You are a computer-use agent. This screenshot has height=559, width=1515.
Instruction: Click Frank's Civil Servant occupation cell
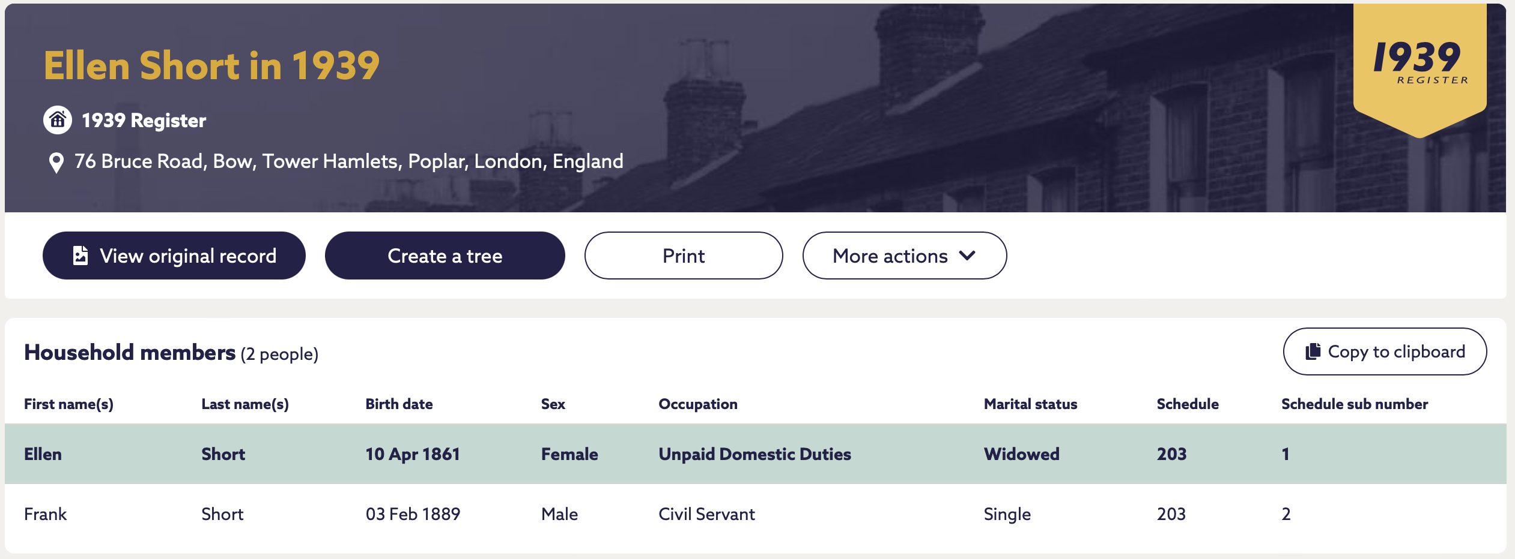pyautogui.click(x=707, y=514)
